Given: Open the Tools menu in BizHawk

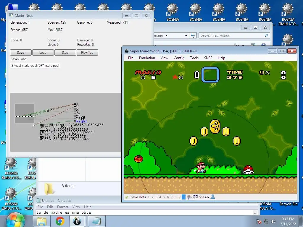Looking at the screenshot, I should click(x=194, y=58).
